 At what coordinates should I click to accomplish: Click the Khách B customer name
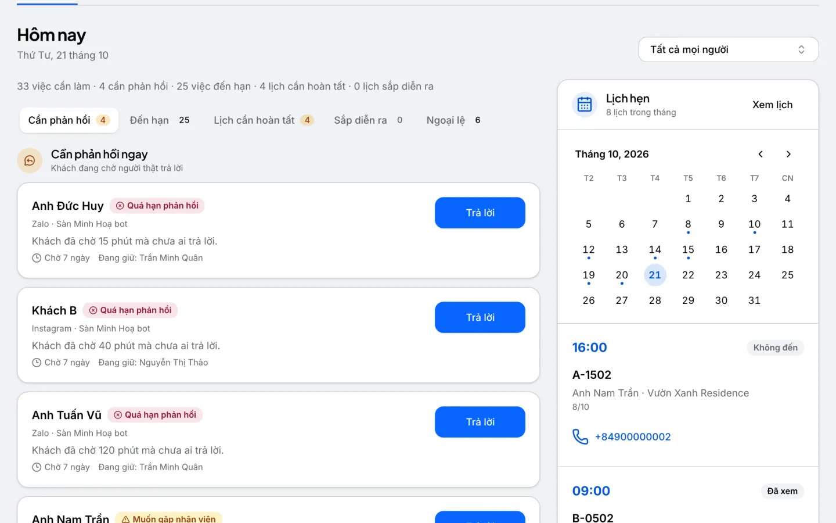[54, 310]
